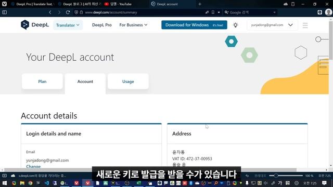Expand the address bar history dropdown arrow
This screenshot has height=187, width=333.
tap(219, 12)
